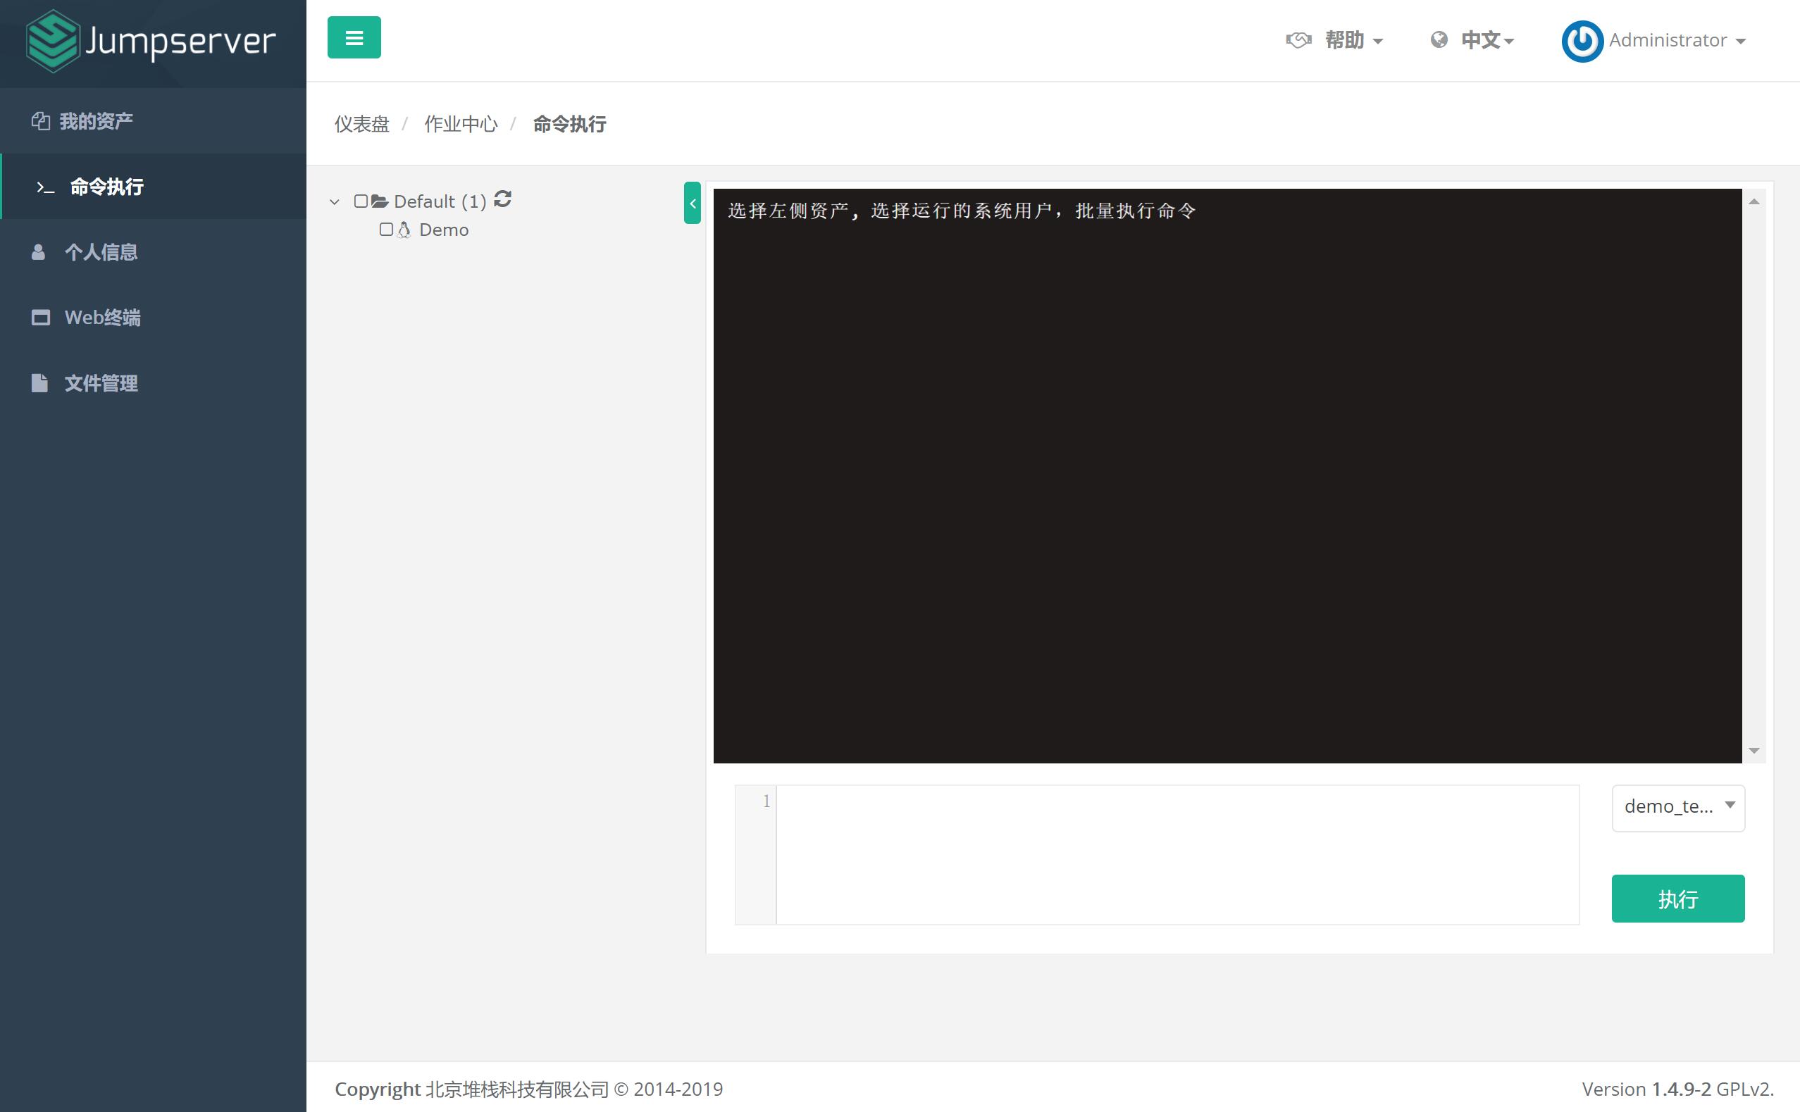Image resolution: width=1800 pixels, height=1112 pixels.
Task: Toggle the sidebar with the hamburger button
Action: tap(354, 37)
